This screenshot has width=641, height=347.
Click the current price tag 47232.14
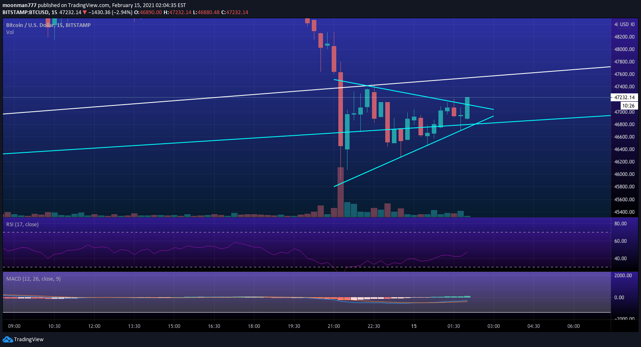(624, 98)
